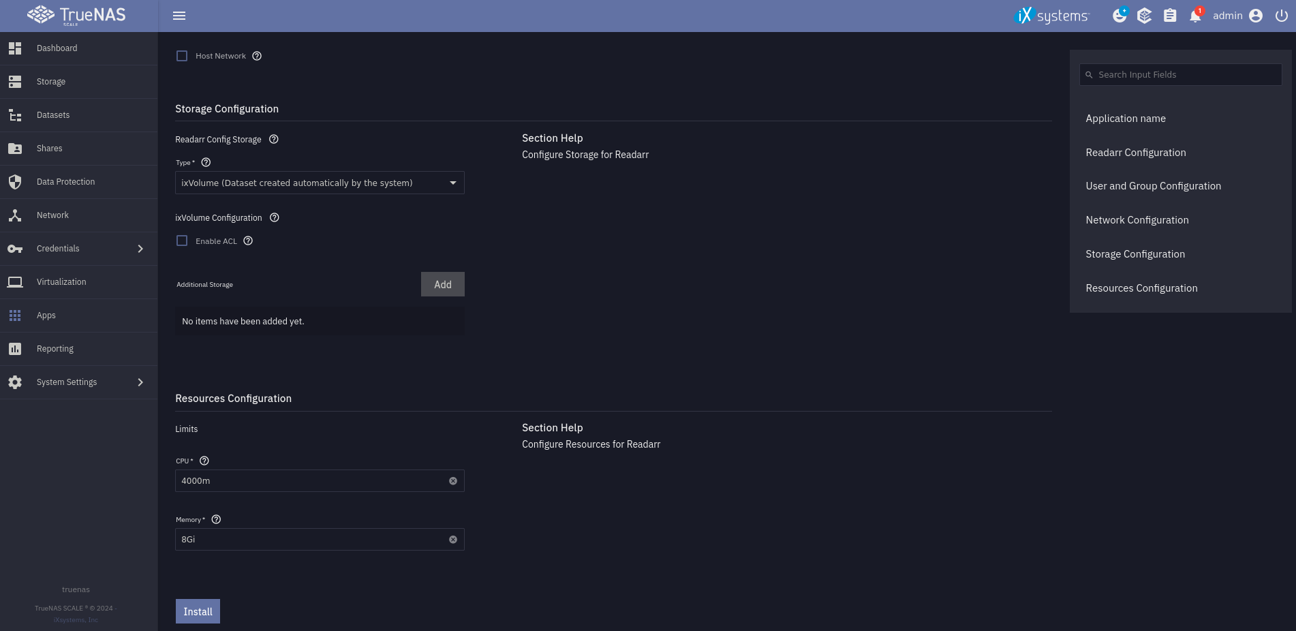This screenshot has height=631, width=1296.
Task: Jump to Readarr Configuration section
Action: click(x=1136, y=153)
